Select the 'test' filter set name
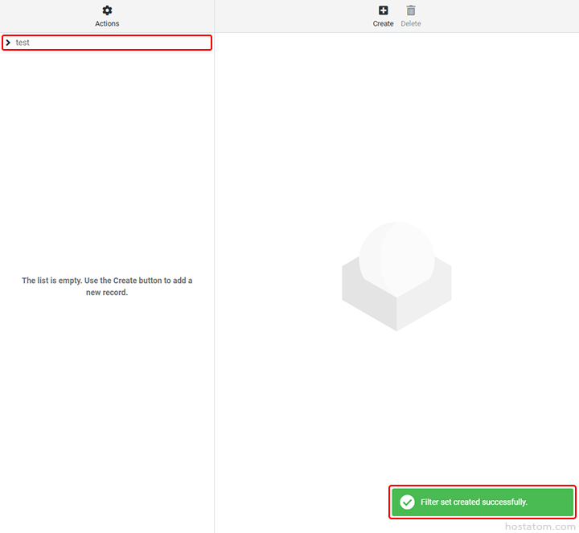Viewport: 579px width, 533px height. [x=23, y=43]
